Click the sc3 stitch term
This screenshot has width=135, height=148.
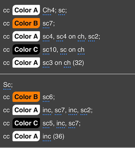[x=46, y=63]
